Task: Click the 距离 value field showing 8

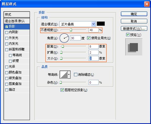Action: point(94,46)
